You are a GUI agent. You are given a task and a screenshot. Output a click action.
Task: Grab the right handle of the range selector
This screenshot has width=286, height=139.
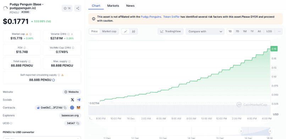[270, 131]
